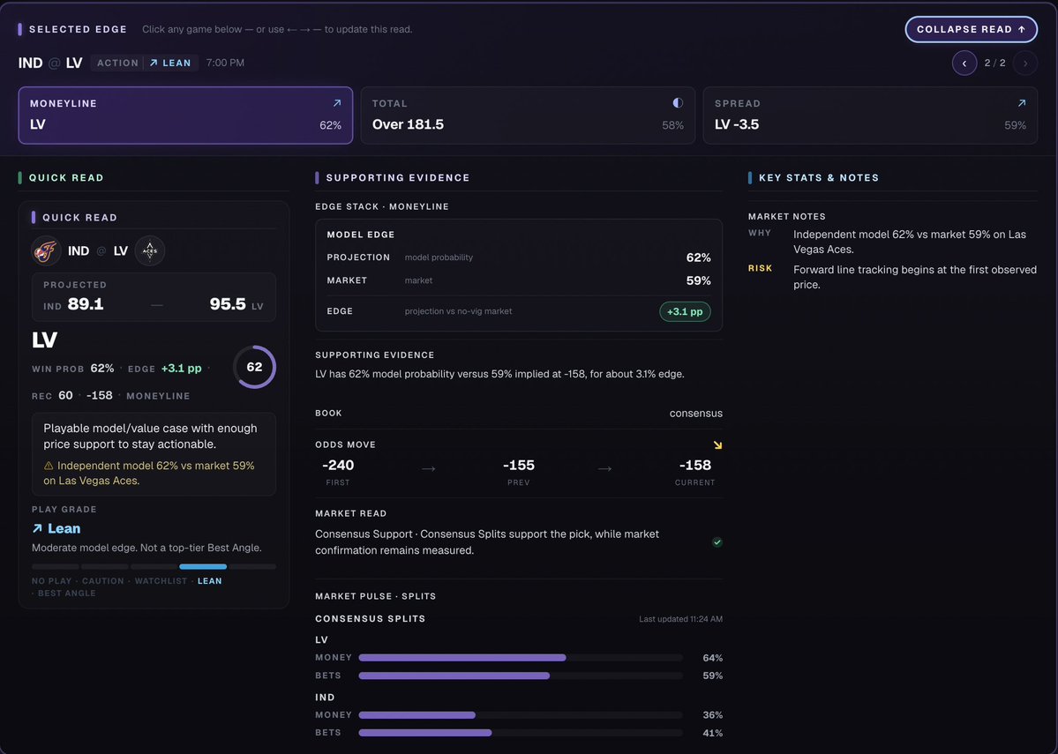1058x754 pixels.
Task: Click the REC 60 value in Quick Read
Action: [x=65, y=396]
